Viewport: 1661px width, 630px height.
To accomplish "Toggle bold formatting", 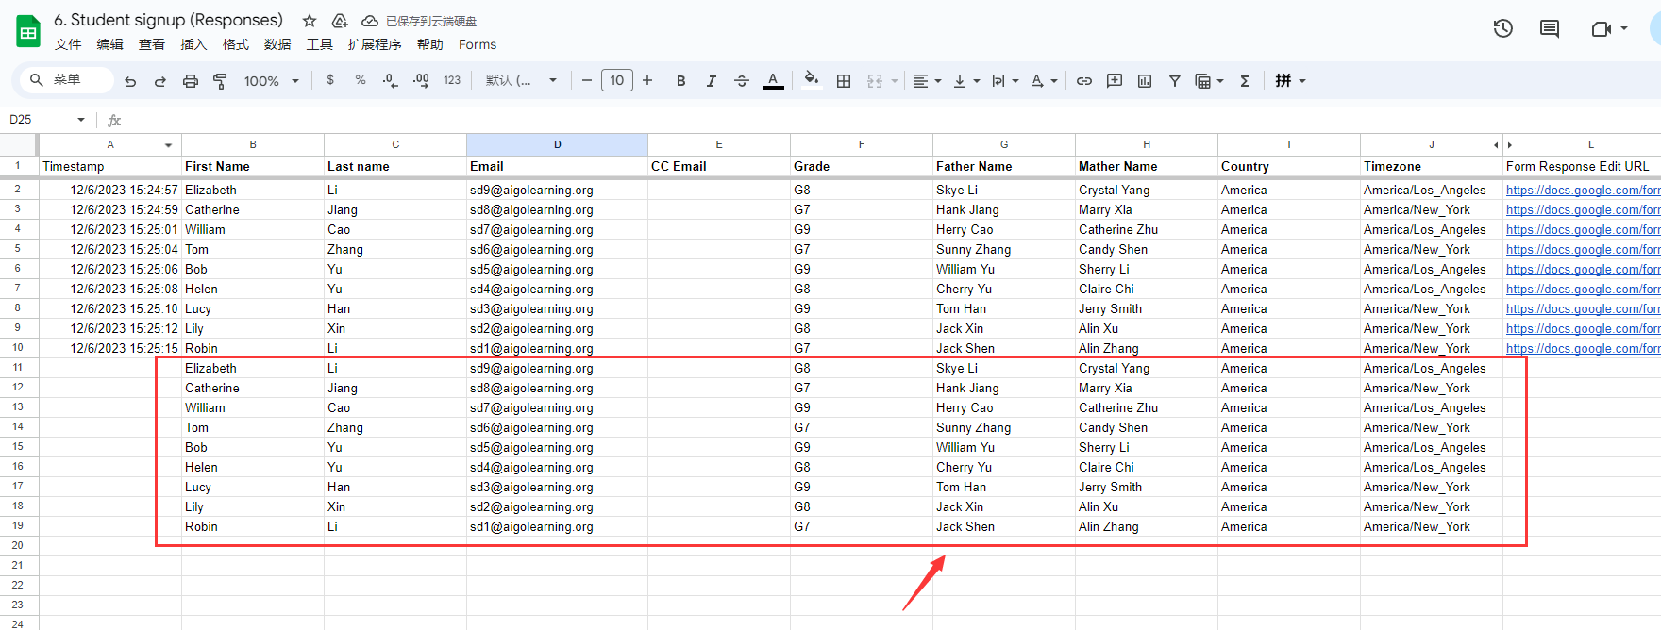I will tap(680, 81).
